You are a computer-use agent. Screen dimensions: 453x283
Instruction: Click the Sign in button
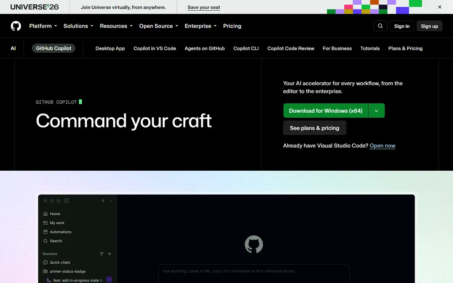coord(402,26)
